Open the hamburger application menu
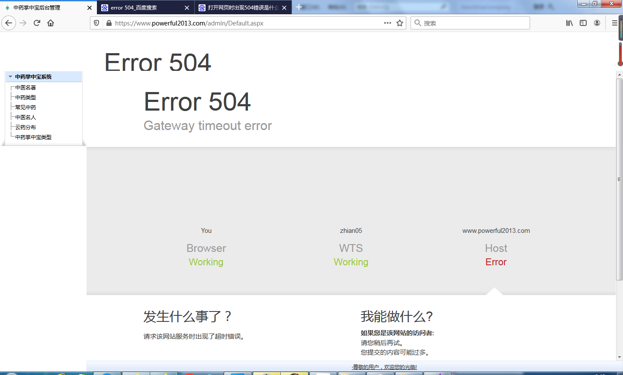The image size is (623, 375). coord(615,23)
